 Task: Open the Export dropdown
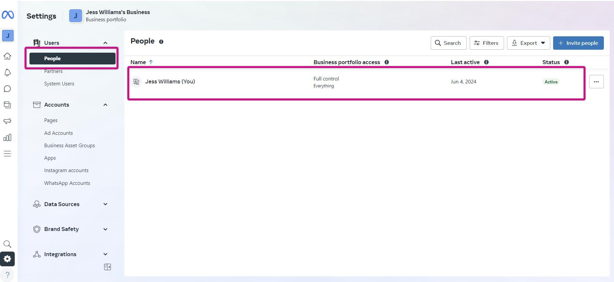[528, 43]
